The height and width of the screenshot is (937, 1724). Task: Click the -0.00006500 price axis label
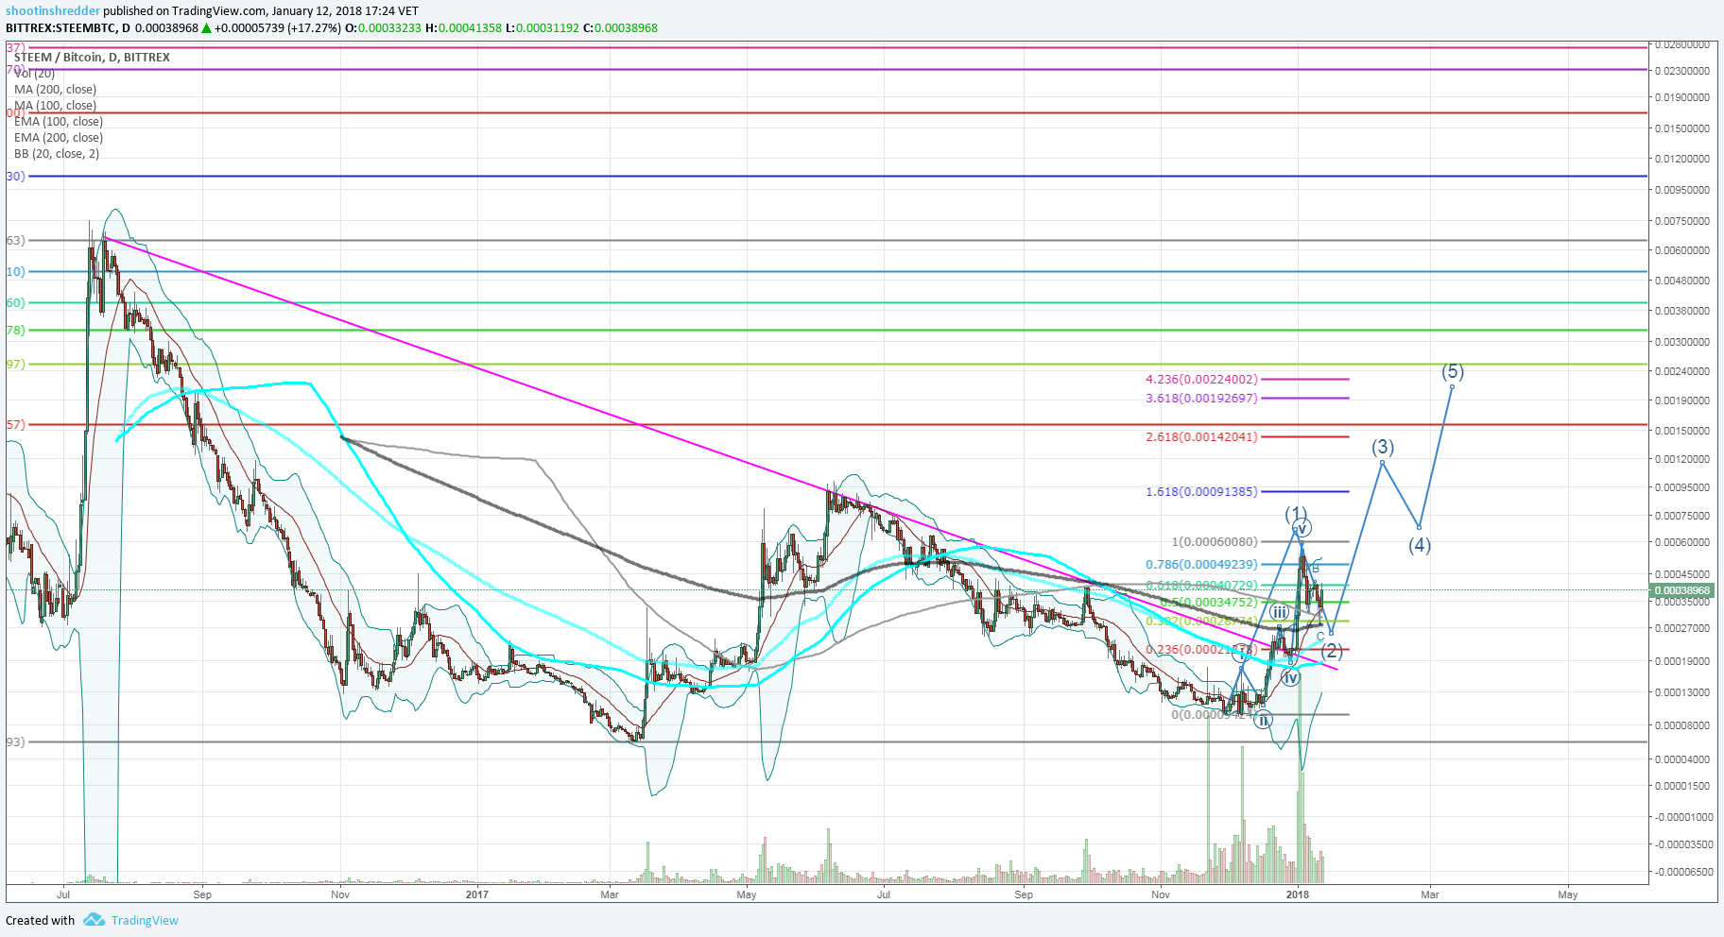point(1682,872)
